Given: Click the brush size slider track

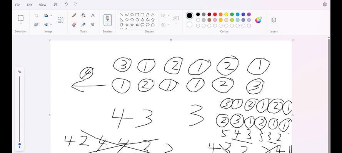Looking at the screenshot, I should 19,111.
